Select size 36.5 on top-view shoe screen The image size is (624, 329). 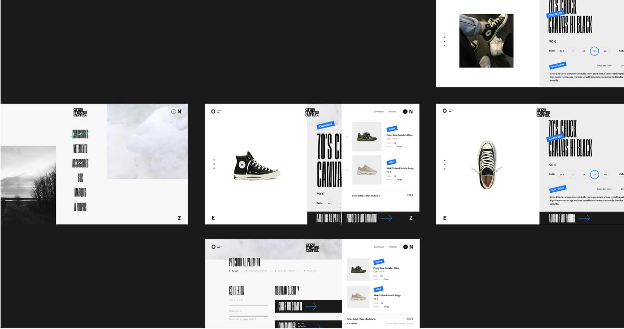click(562, 174)
